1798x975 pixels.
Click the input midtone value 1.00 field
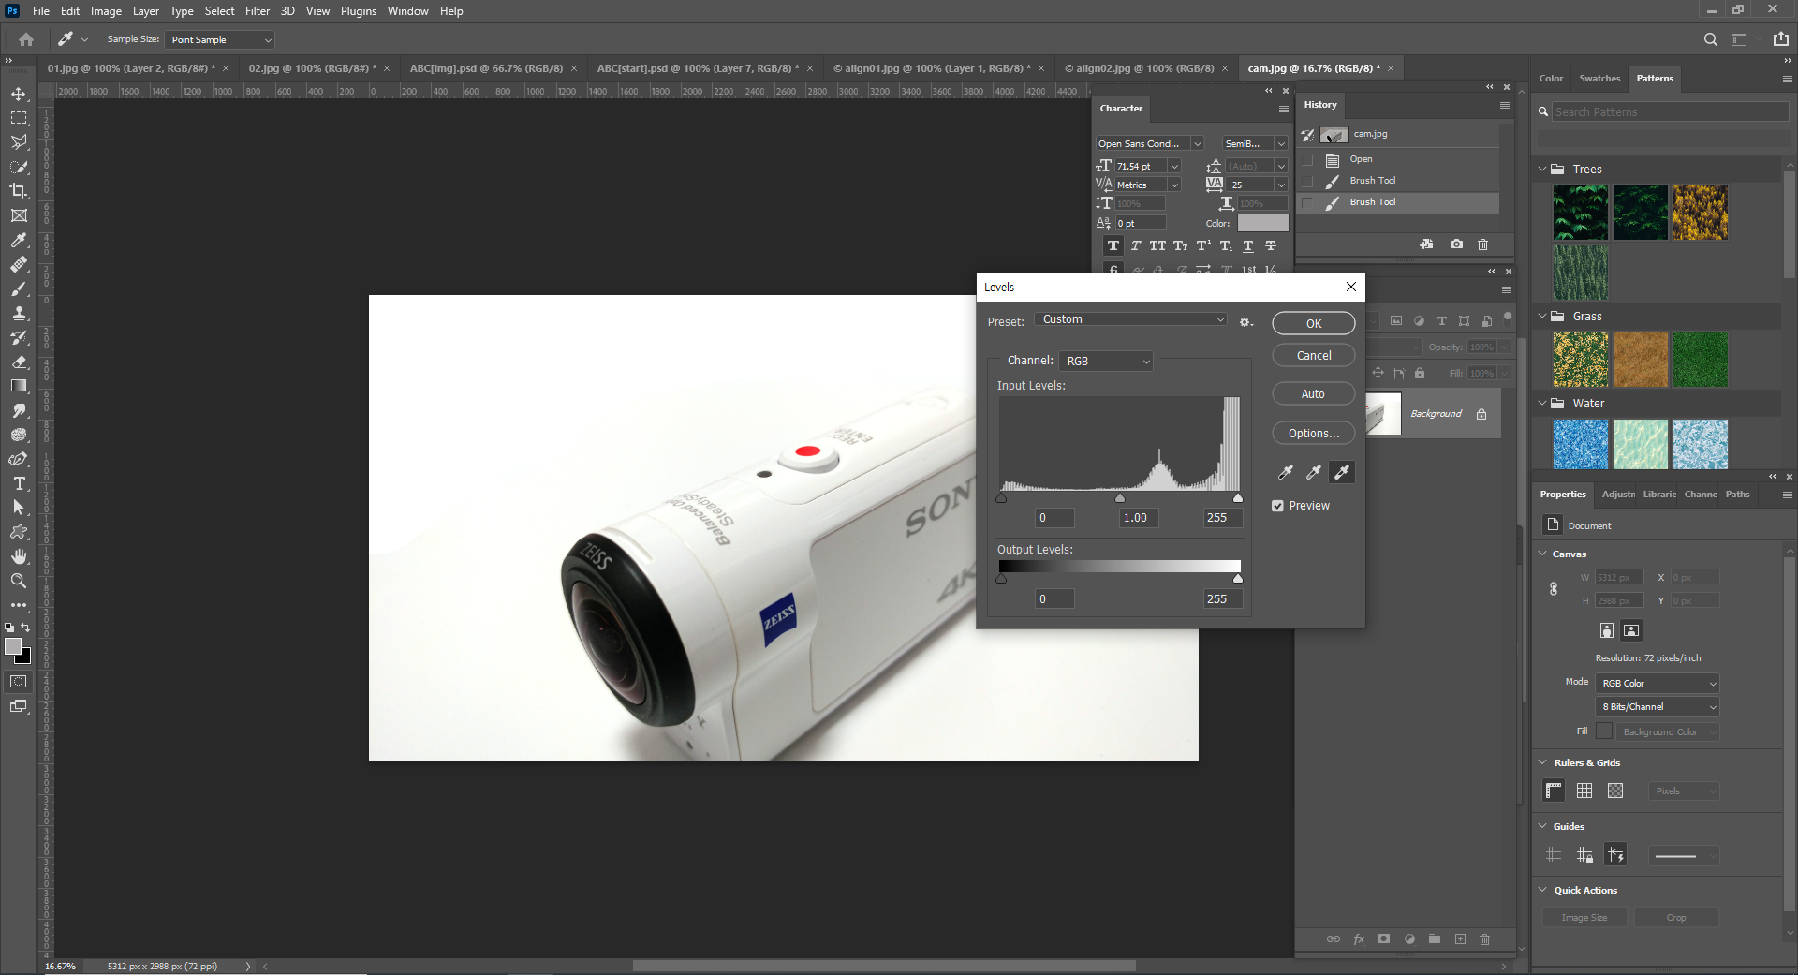pos(1139,518)
